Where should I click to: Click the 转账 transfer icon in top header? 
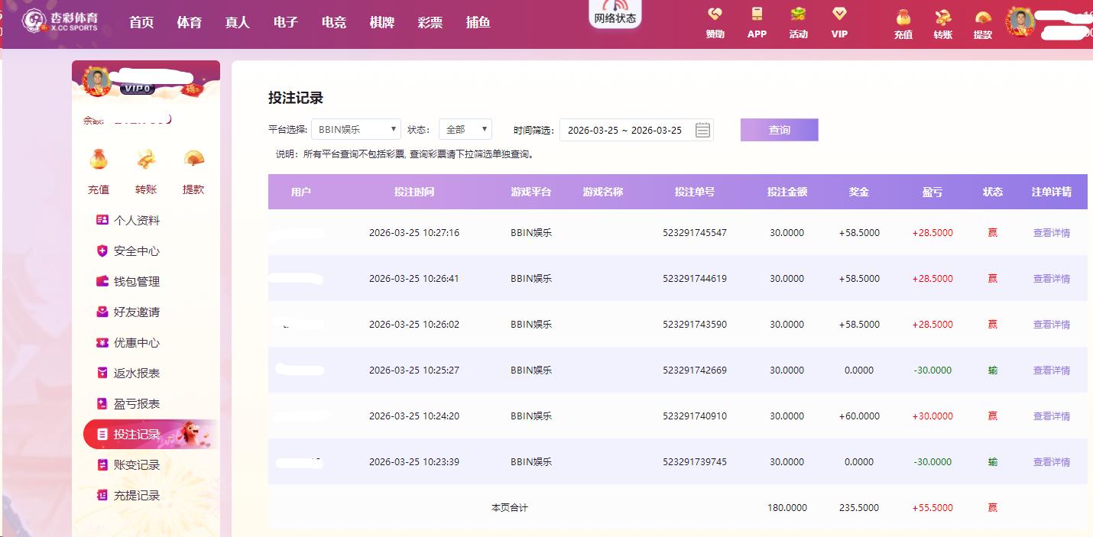(x=942, y=18)
